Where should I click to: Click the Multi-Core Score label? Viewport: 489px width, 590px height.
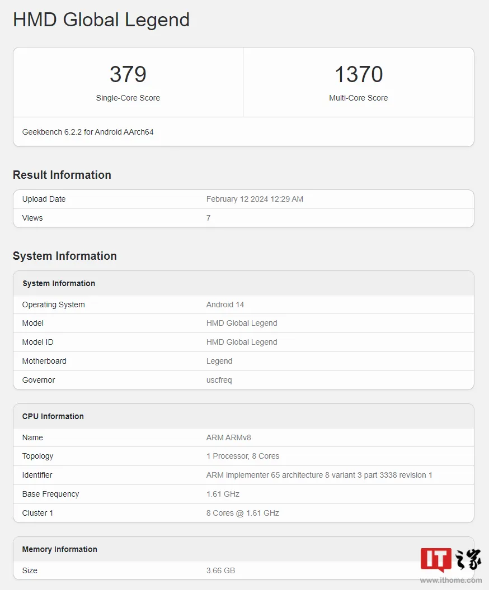[358, 98]
